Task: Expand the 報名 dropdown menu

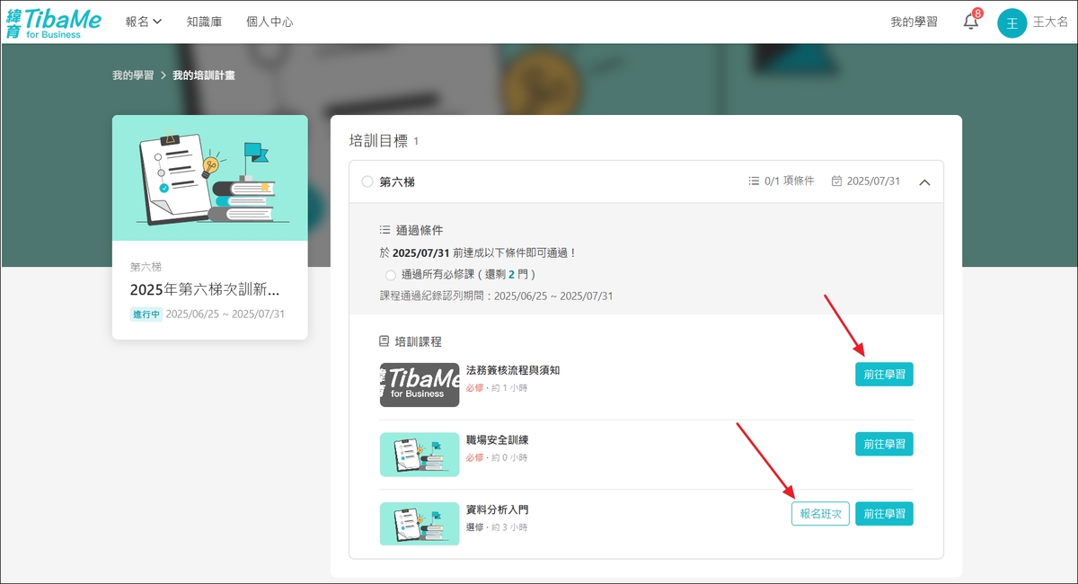Action: [x=144, y=22]
